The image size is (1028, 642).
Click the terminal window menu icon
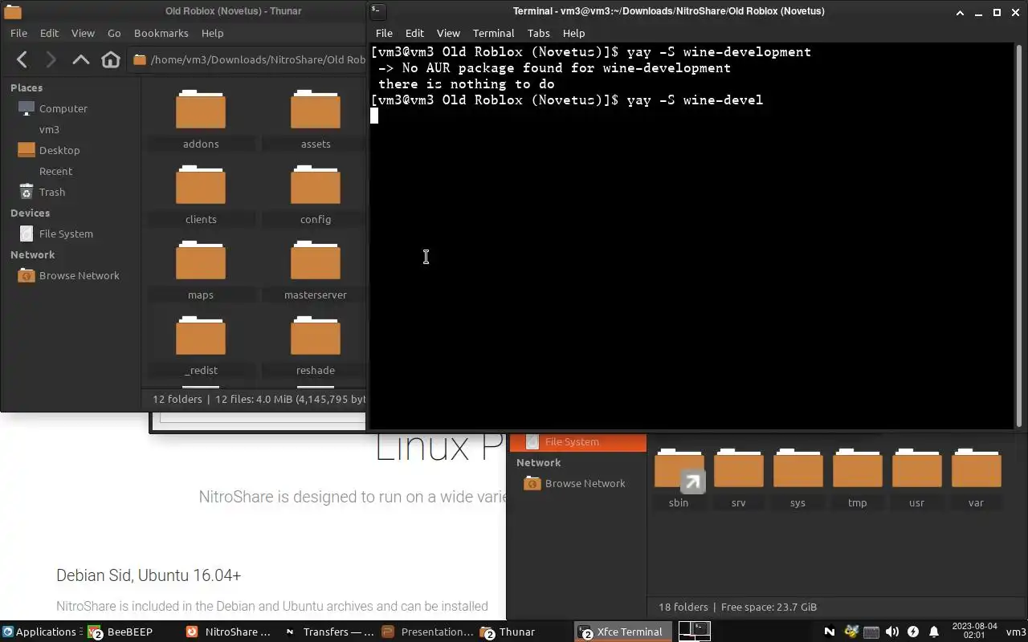click(x=378, y=11)
